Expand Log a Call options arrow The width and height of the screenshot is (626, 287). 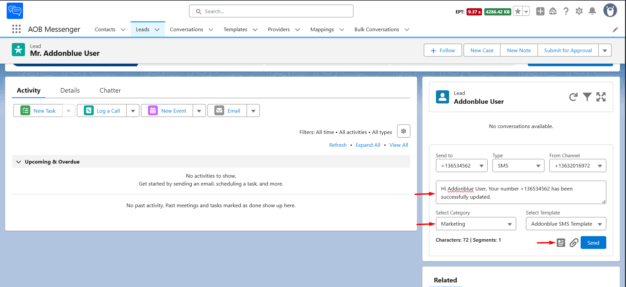(x=133, y=111)
